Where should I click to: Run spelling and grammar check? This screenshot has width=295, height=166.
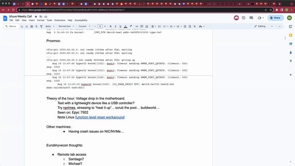(36, 27)
